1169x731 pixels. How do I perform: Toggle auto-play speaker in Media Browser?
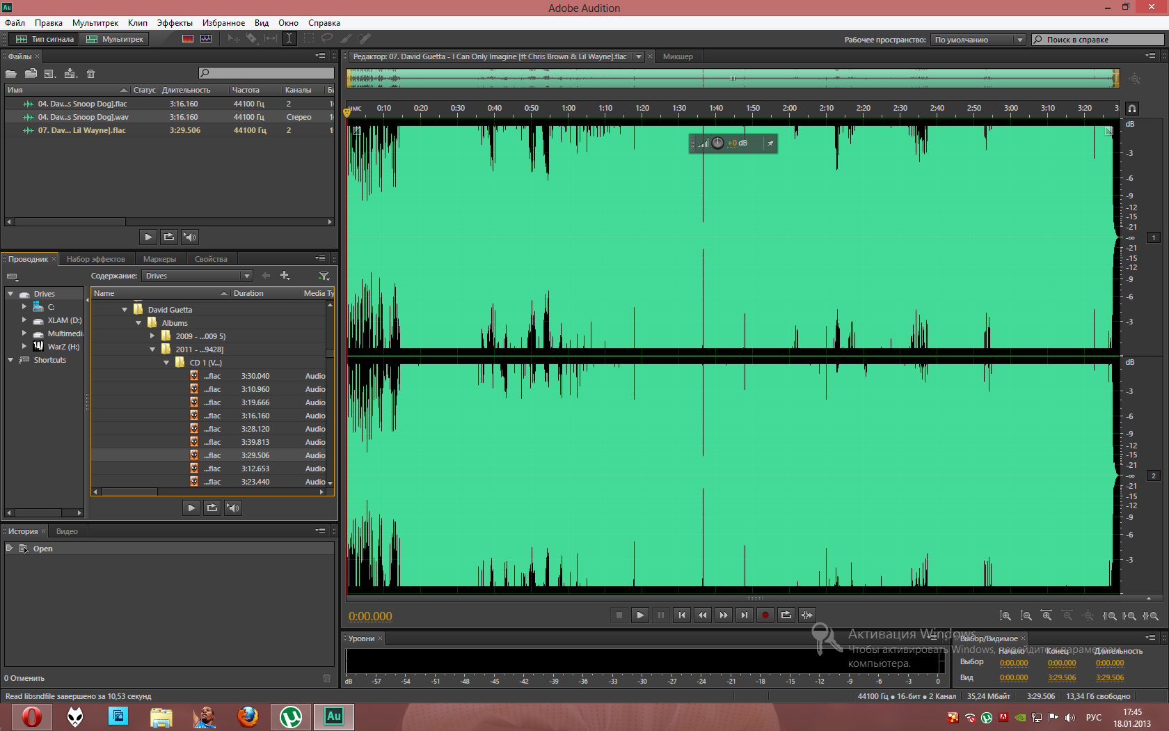pyautogui.click(x=233, y=508)
